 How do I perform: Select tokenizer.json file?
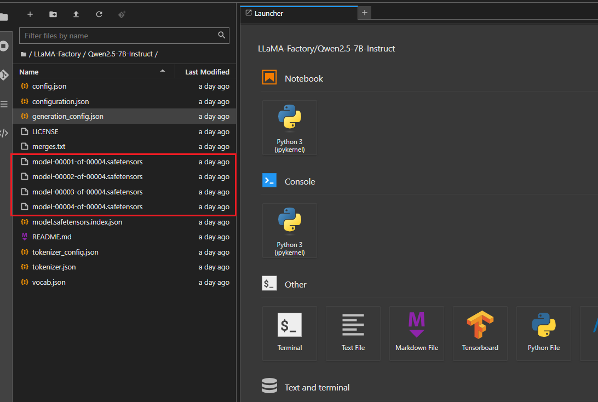[x=124, y=267]
